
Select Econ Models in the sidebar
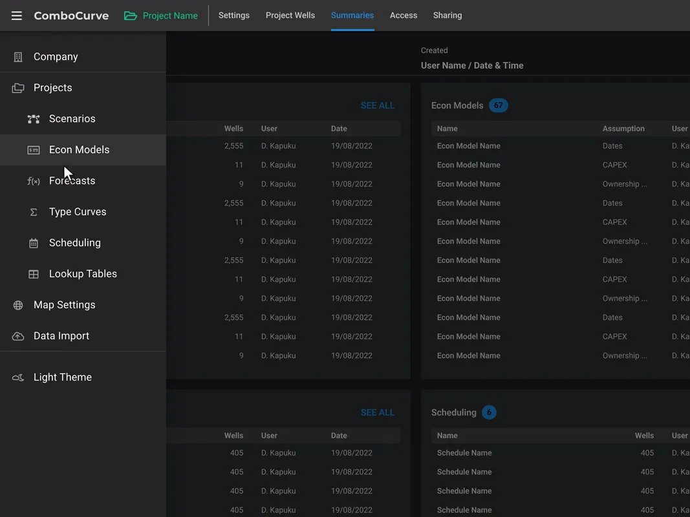83,150
